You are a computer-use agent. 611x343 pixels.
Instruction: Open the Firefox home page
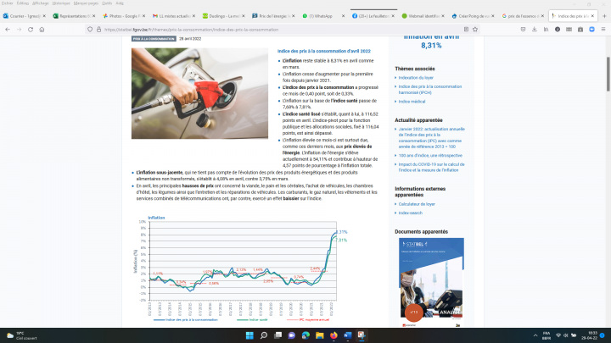(42, 30)
